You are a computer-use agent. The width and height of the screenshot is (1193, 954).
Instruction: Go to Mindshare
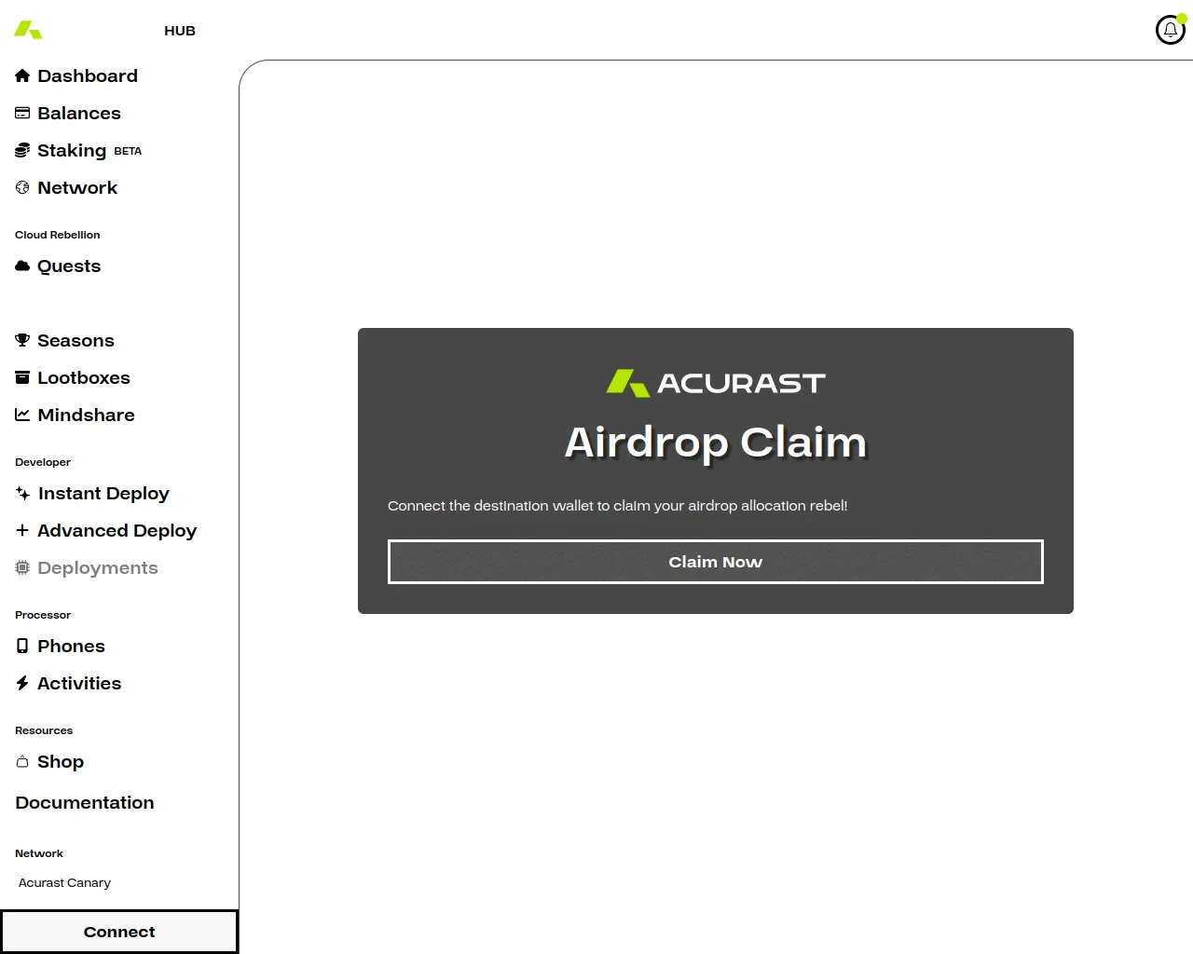pyautogui.click(x=86, y=415)
